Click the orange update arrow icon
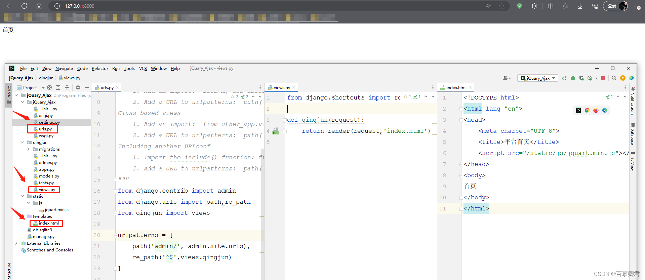 pyautogui.click(x=623, y=78)
